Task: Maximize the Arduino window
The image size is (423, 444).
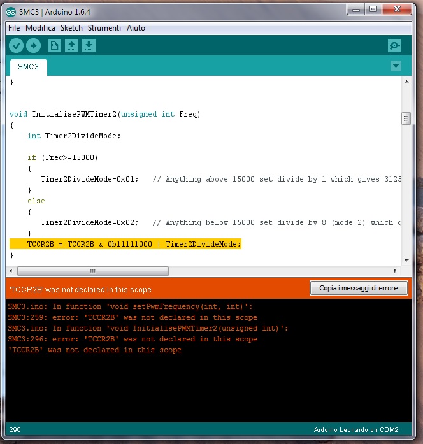Action: [x=373, y=10]
